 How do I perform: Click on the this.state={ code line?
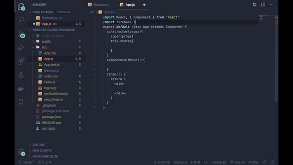pos(122,41)
